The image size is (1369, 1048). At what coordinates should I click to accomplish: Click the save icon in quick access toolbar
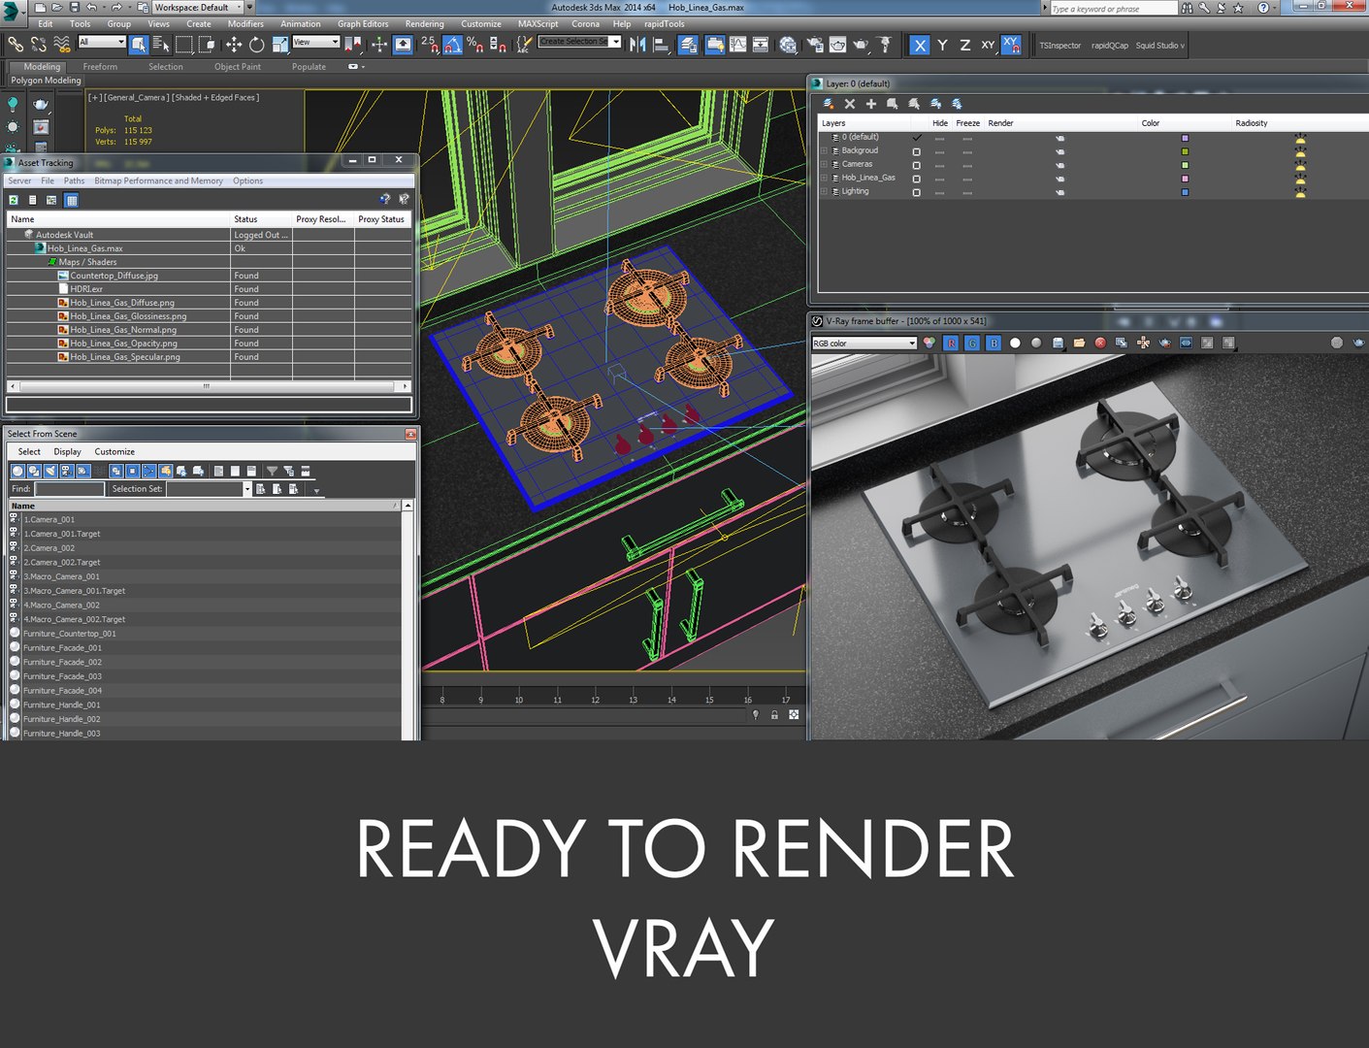click(74, 7)
